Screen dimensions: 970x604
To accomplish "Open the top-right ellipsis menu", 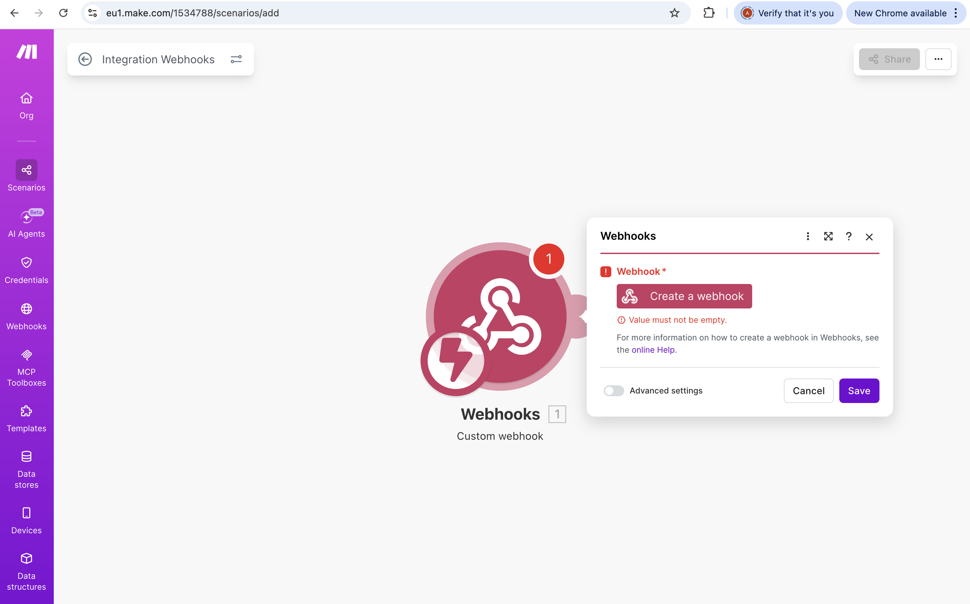I will click(938, 60).
